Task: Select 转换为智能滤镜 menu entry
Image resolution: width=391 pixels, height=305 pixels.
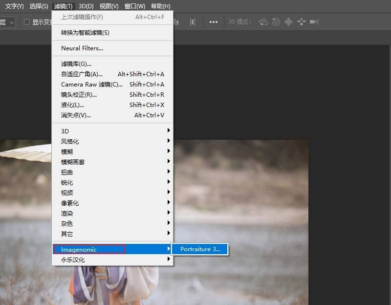Action: 85,33
